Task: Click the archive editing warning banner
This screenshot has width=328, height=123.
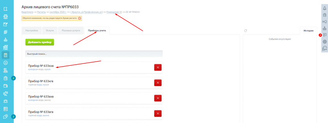Action: click(52, 18)
